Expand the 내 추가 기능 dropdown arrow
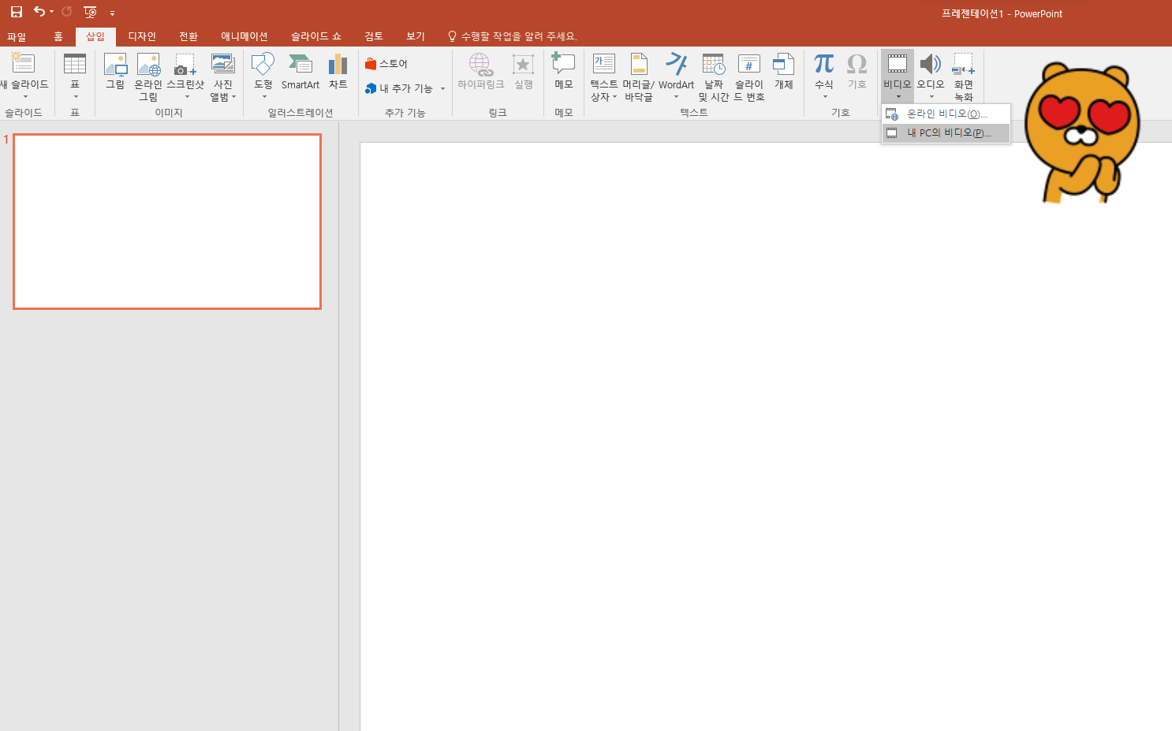This screenshot has width=1172, height=731. 443,88
